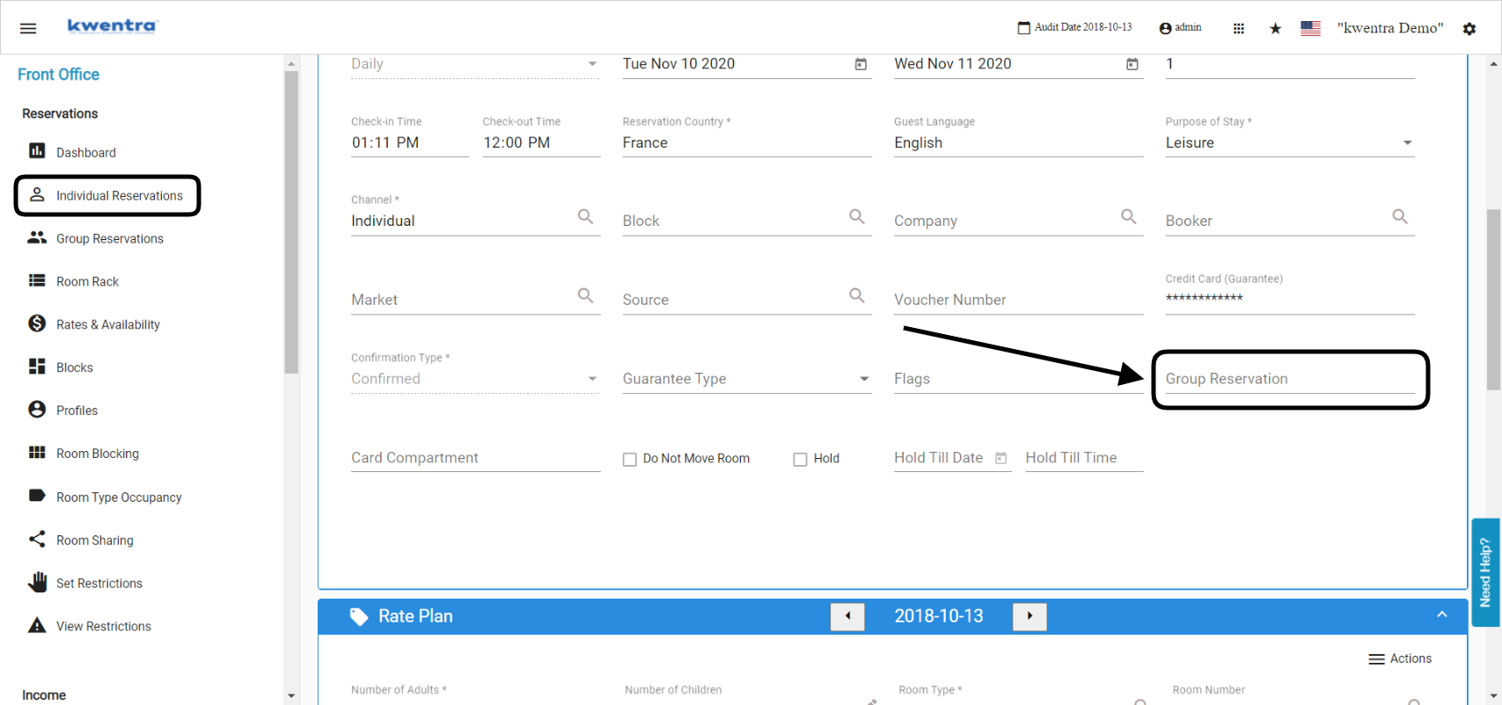
Task: Click the View Restrictions warning icon
Action: (x=37, y=625)
